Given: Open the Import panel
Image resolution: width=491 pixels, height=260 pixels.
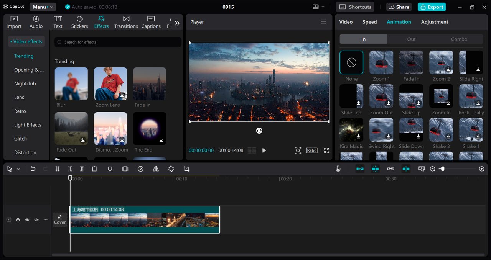Looking at the screenshot, I should [14, 22].
